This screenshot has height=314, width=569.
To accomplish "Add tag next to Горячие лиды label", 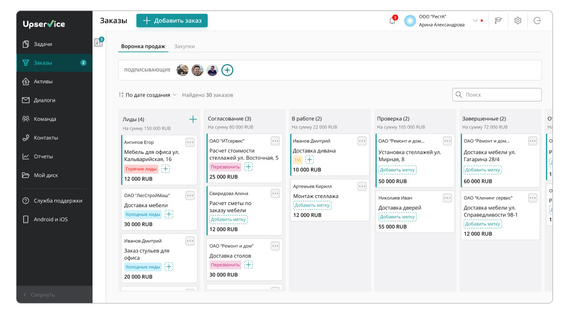I will 165,169.
